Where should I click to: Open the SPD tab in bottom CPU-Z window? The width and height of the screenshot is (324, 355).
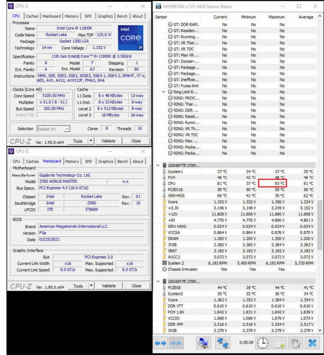[x=88, y=161]
